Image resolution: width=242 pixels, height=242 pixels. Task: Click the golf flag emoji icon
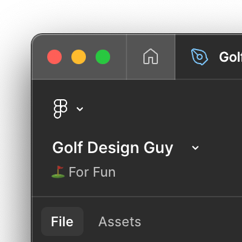58,172
